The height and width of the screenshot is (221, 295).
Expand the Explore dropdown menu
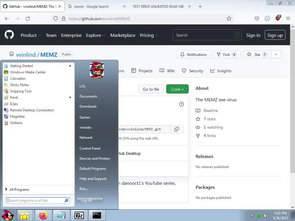click(x=96, y=35)
